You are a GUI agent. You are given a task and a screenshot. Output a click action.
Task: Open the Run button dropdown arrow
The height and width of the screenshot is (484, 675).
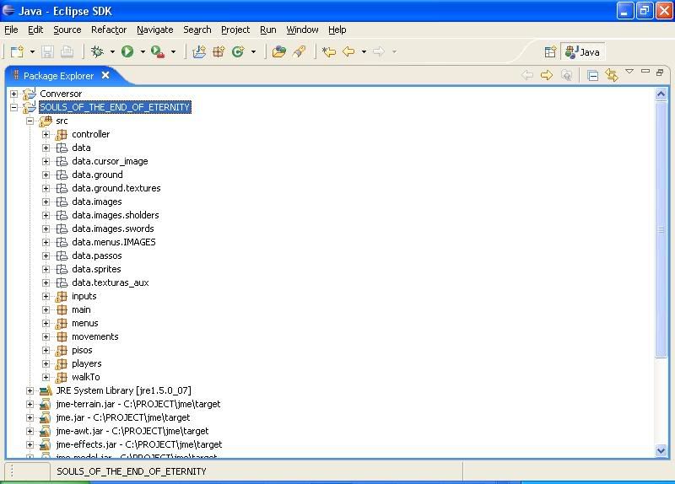143,52
